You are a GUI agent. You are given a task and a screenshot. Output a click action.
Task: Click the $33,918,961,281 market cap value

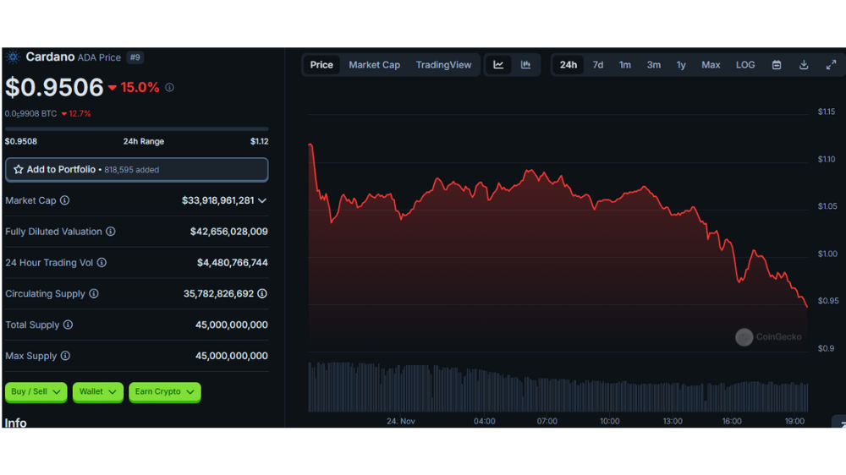[x=218, y=200]
